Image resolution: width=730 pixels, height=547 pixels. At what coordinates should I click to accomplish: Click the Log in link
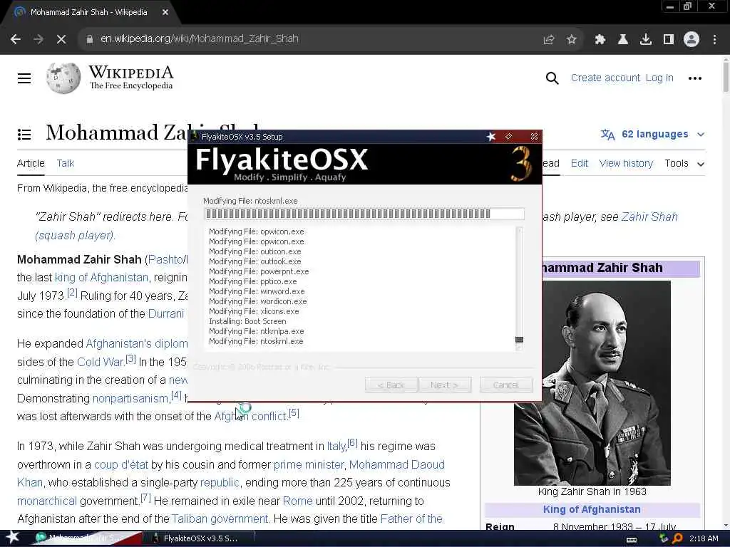(659, 78)
